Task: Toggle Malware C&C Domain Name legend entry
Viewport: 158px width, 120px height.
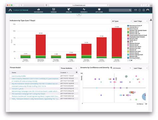Action: 137,30
